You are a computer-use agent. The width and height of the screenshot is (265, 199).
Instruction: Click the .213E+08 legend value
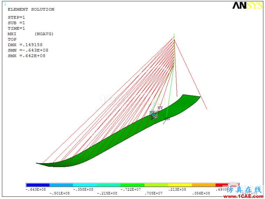point(177,189)
